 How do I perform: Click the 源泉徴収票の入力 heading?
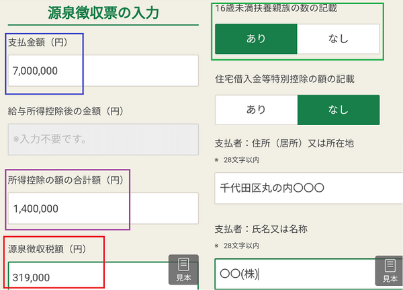(x=103, y=13)
